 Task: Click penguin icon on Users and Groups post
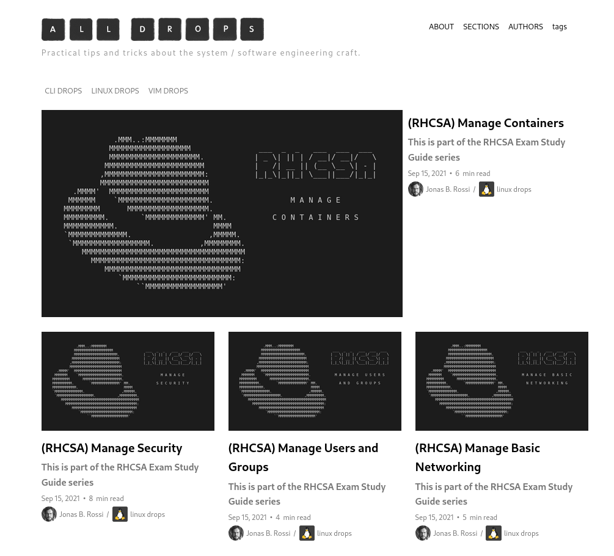tap(307, 533)
